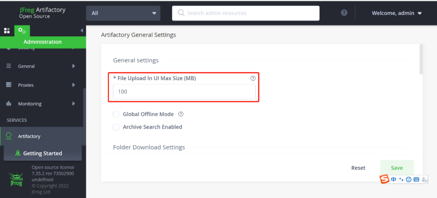
Task: Select Artifactory under Services
Action: tap(29, 136)
